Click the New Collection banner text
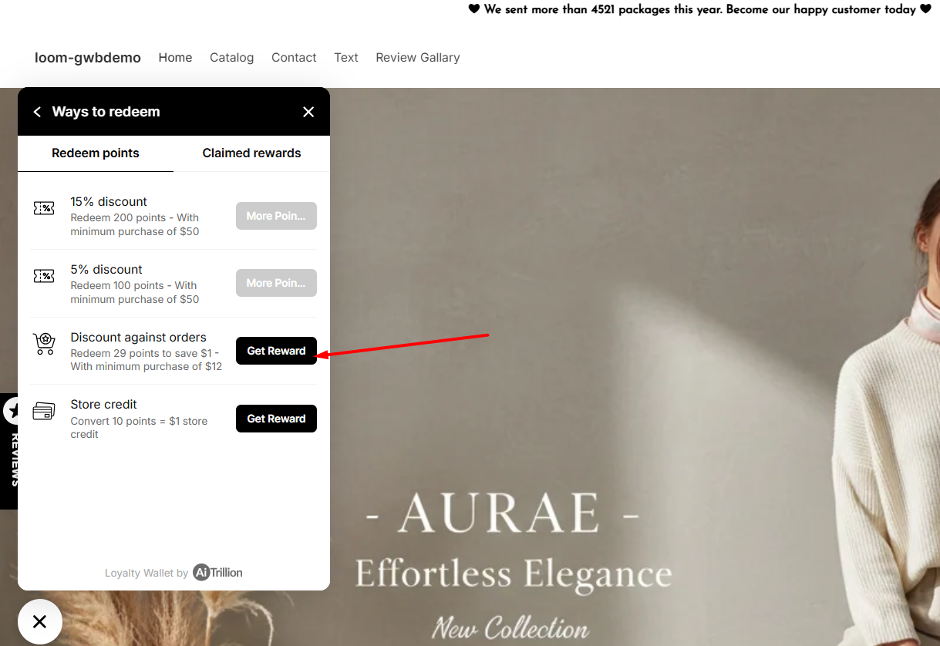The width and height of the screenshot is (940, 646). click(510, 627)
